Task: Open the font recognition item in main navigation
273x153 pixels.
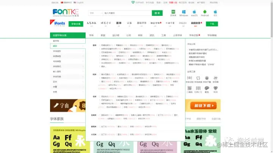Action: click(194, 35)
